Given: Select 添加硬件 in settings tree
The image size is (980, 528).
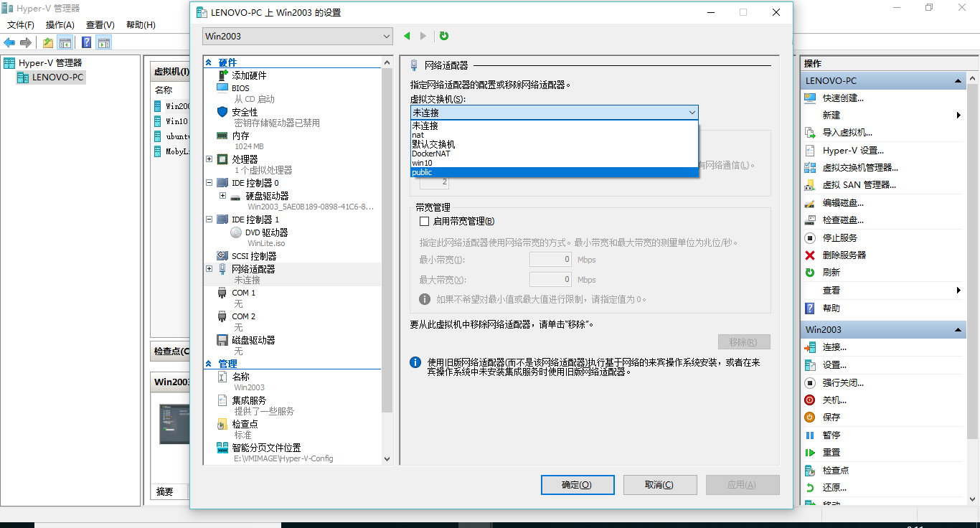Looking at the screenshot, I should 248,75.
